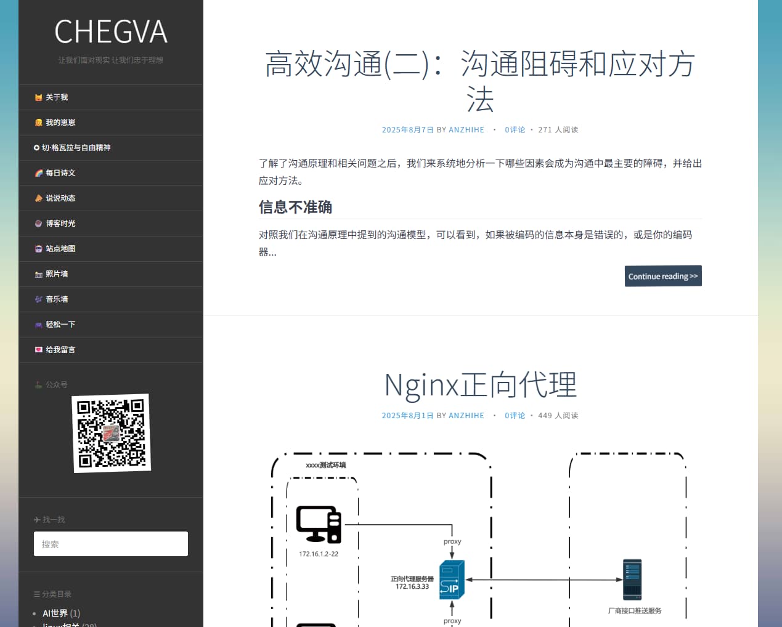Click the CHEGVA site title
The height and width of the screenshot is (627, 782).
[111, 32]
